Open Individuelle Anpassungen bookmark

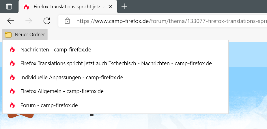pyautogui.click(x=72, y=77)
